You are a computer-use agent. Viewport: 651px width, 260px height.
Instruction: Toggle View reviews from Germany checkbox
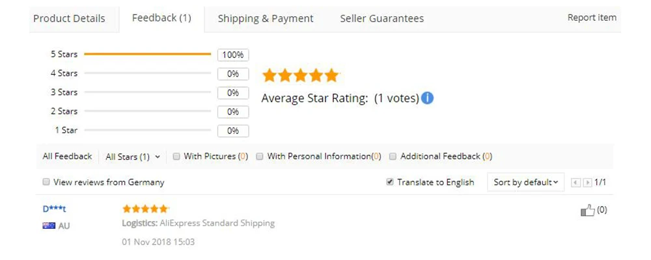click(46, 181)
